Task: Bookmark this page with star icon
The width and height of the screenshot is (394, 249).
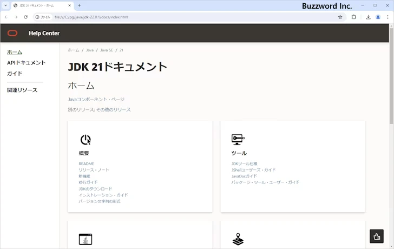Action: (x=340, y=17)
